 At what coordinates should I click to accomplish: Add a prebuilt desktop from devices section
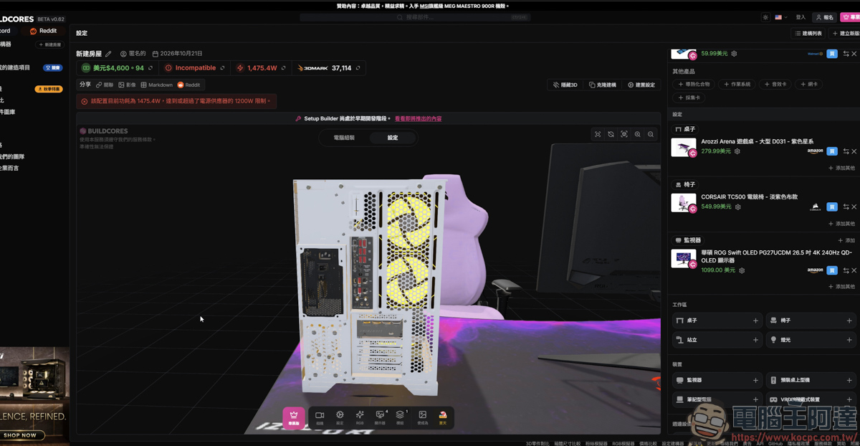(x=811, y=380)
